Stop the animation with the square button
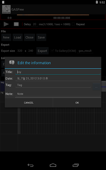The height and width of the screenshot is (170, 106). coord(16,24)
